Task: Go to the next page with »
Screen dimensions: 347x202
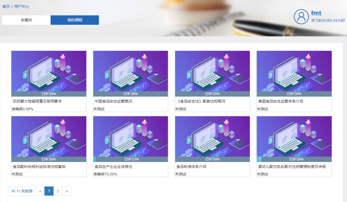Action: [66, 191]
